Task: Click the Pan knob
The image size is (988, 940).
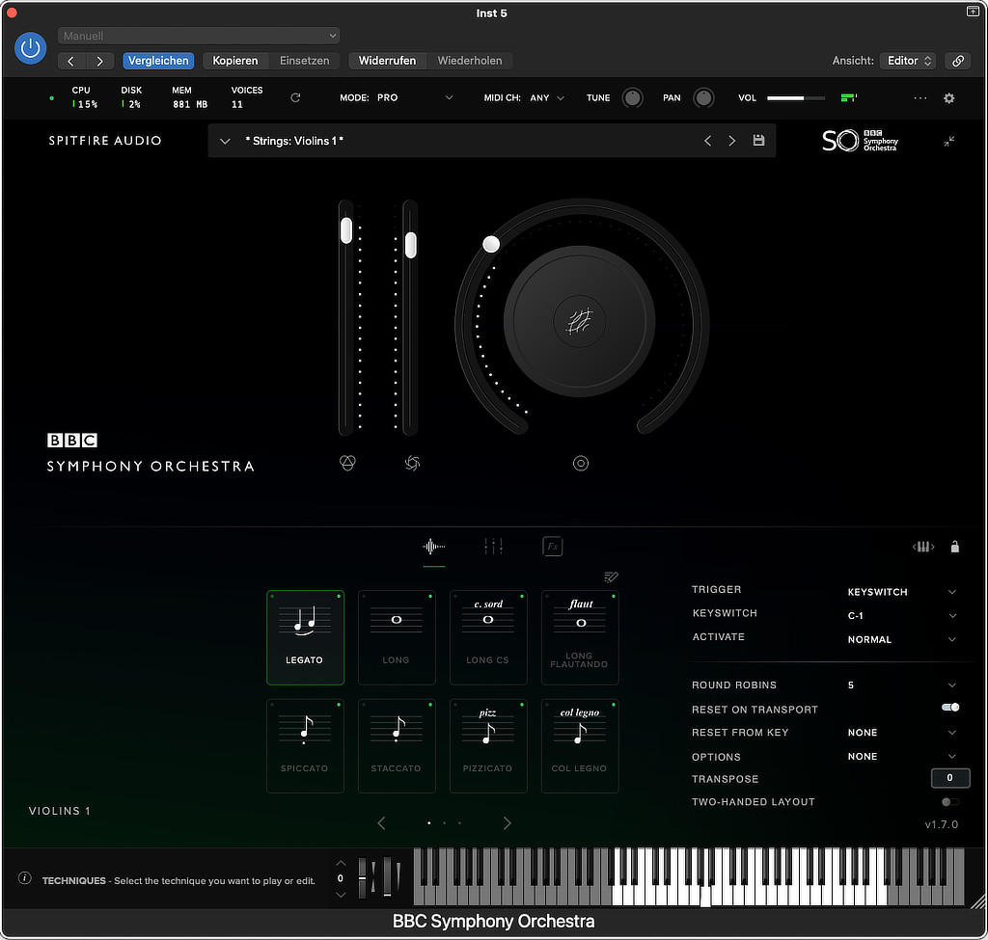Action: [x=703, y=97]
